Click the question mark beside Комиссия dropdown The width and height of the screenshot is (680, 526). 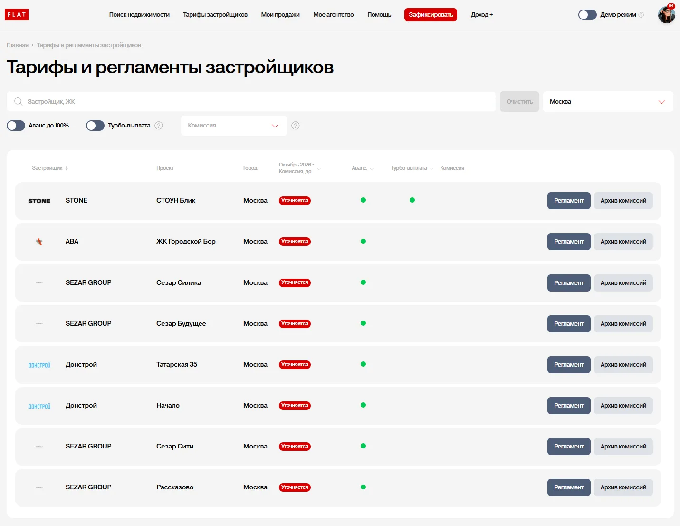click(x=296, y=126)
